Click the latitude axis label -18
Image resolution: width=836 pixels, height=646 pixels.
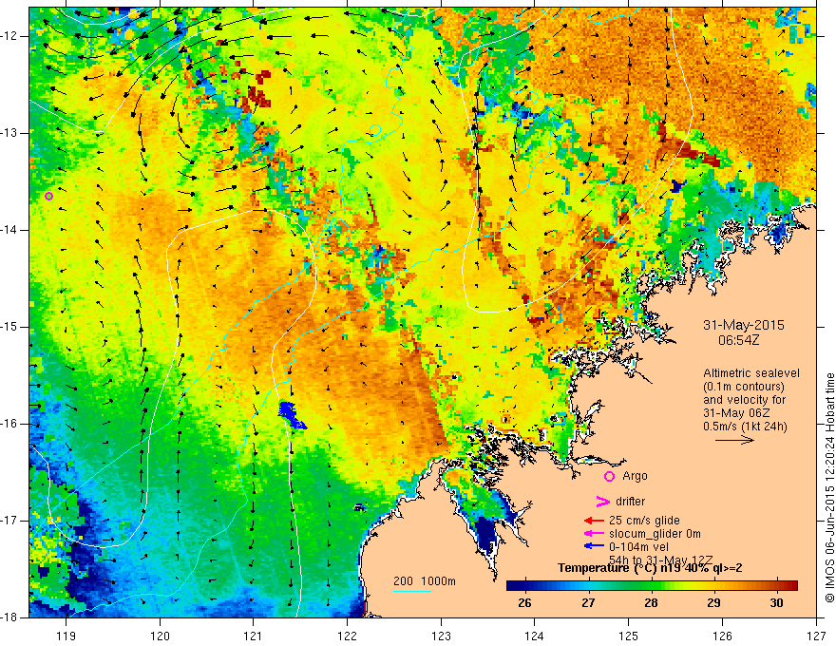(x=10, y=617)
